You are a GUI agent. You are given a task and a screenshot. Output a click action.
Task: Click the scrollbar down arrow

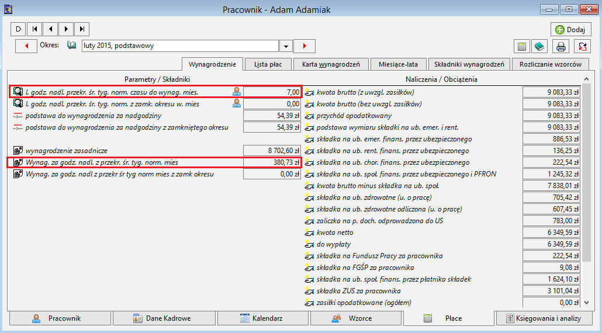pyautogui.click(x=587, y=302)
